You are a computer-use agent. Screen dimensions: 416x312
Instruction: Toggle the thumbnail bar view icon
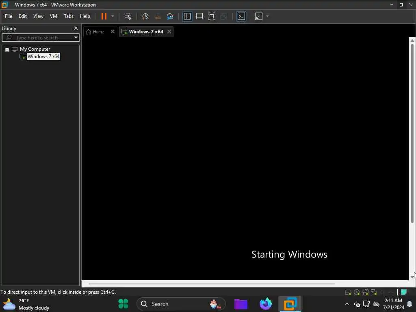click(199, 16)
